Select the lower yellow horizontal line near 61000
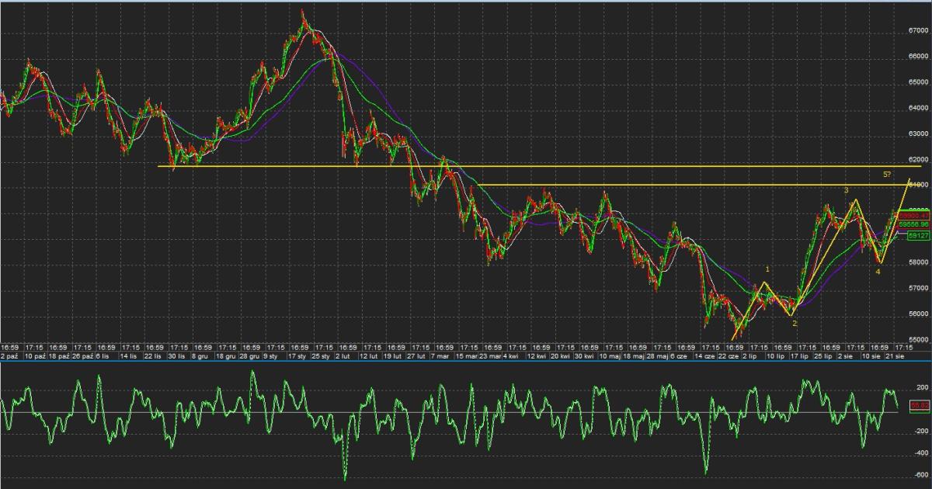Viewport: 932px width, 489px height. point(660,185)
